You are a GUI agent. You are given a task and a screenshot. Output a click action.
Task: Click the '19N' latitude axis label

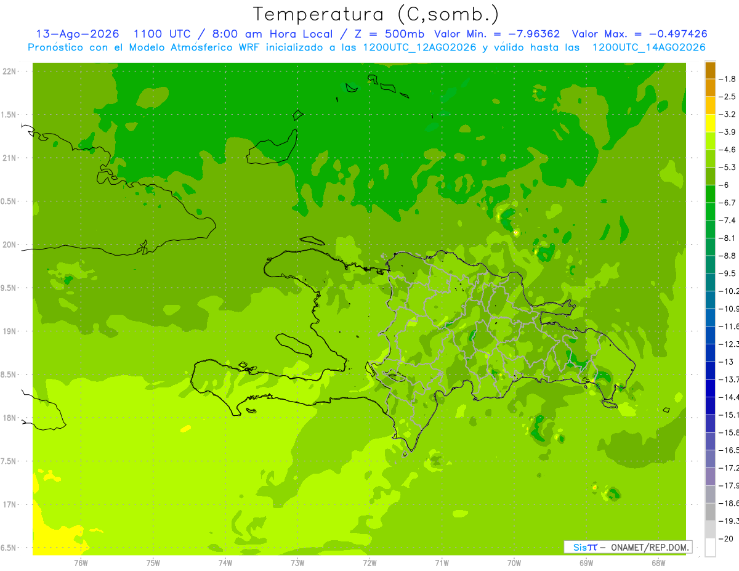pyautogui.click(x=9, y=331)
